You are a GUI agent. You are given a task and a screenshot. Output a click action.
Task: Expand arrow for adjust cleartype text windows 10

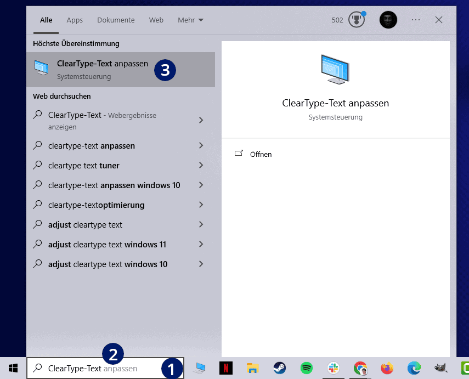[201, 264]
